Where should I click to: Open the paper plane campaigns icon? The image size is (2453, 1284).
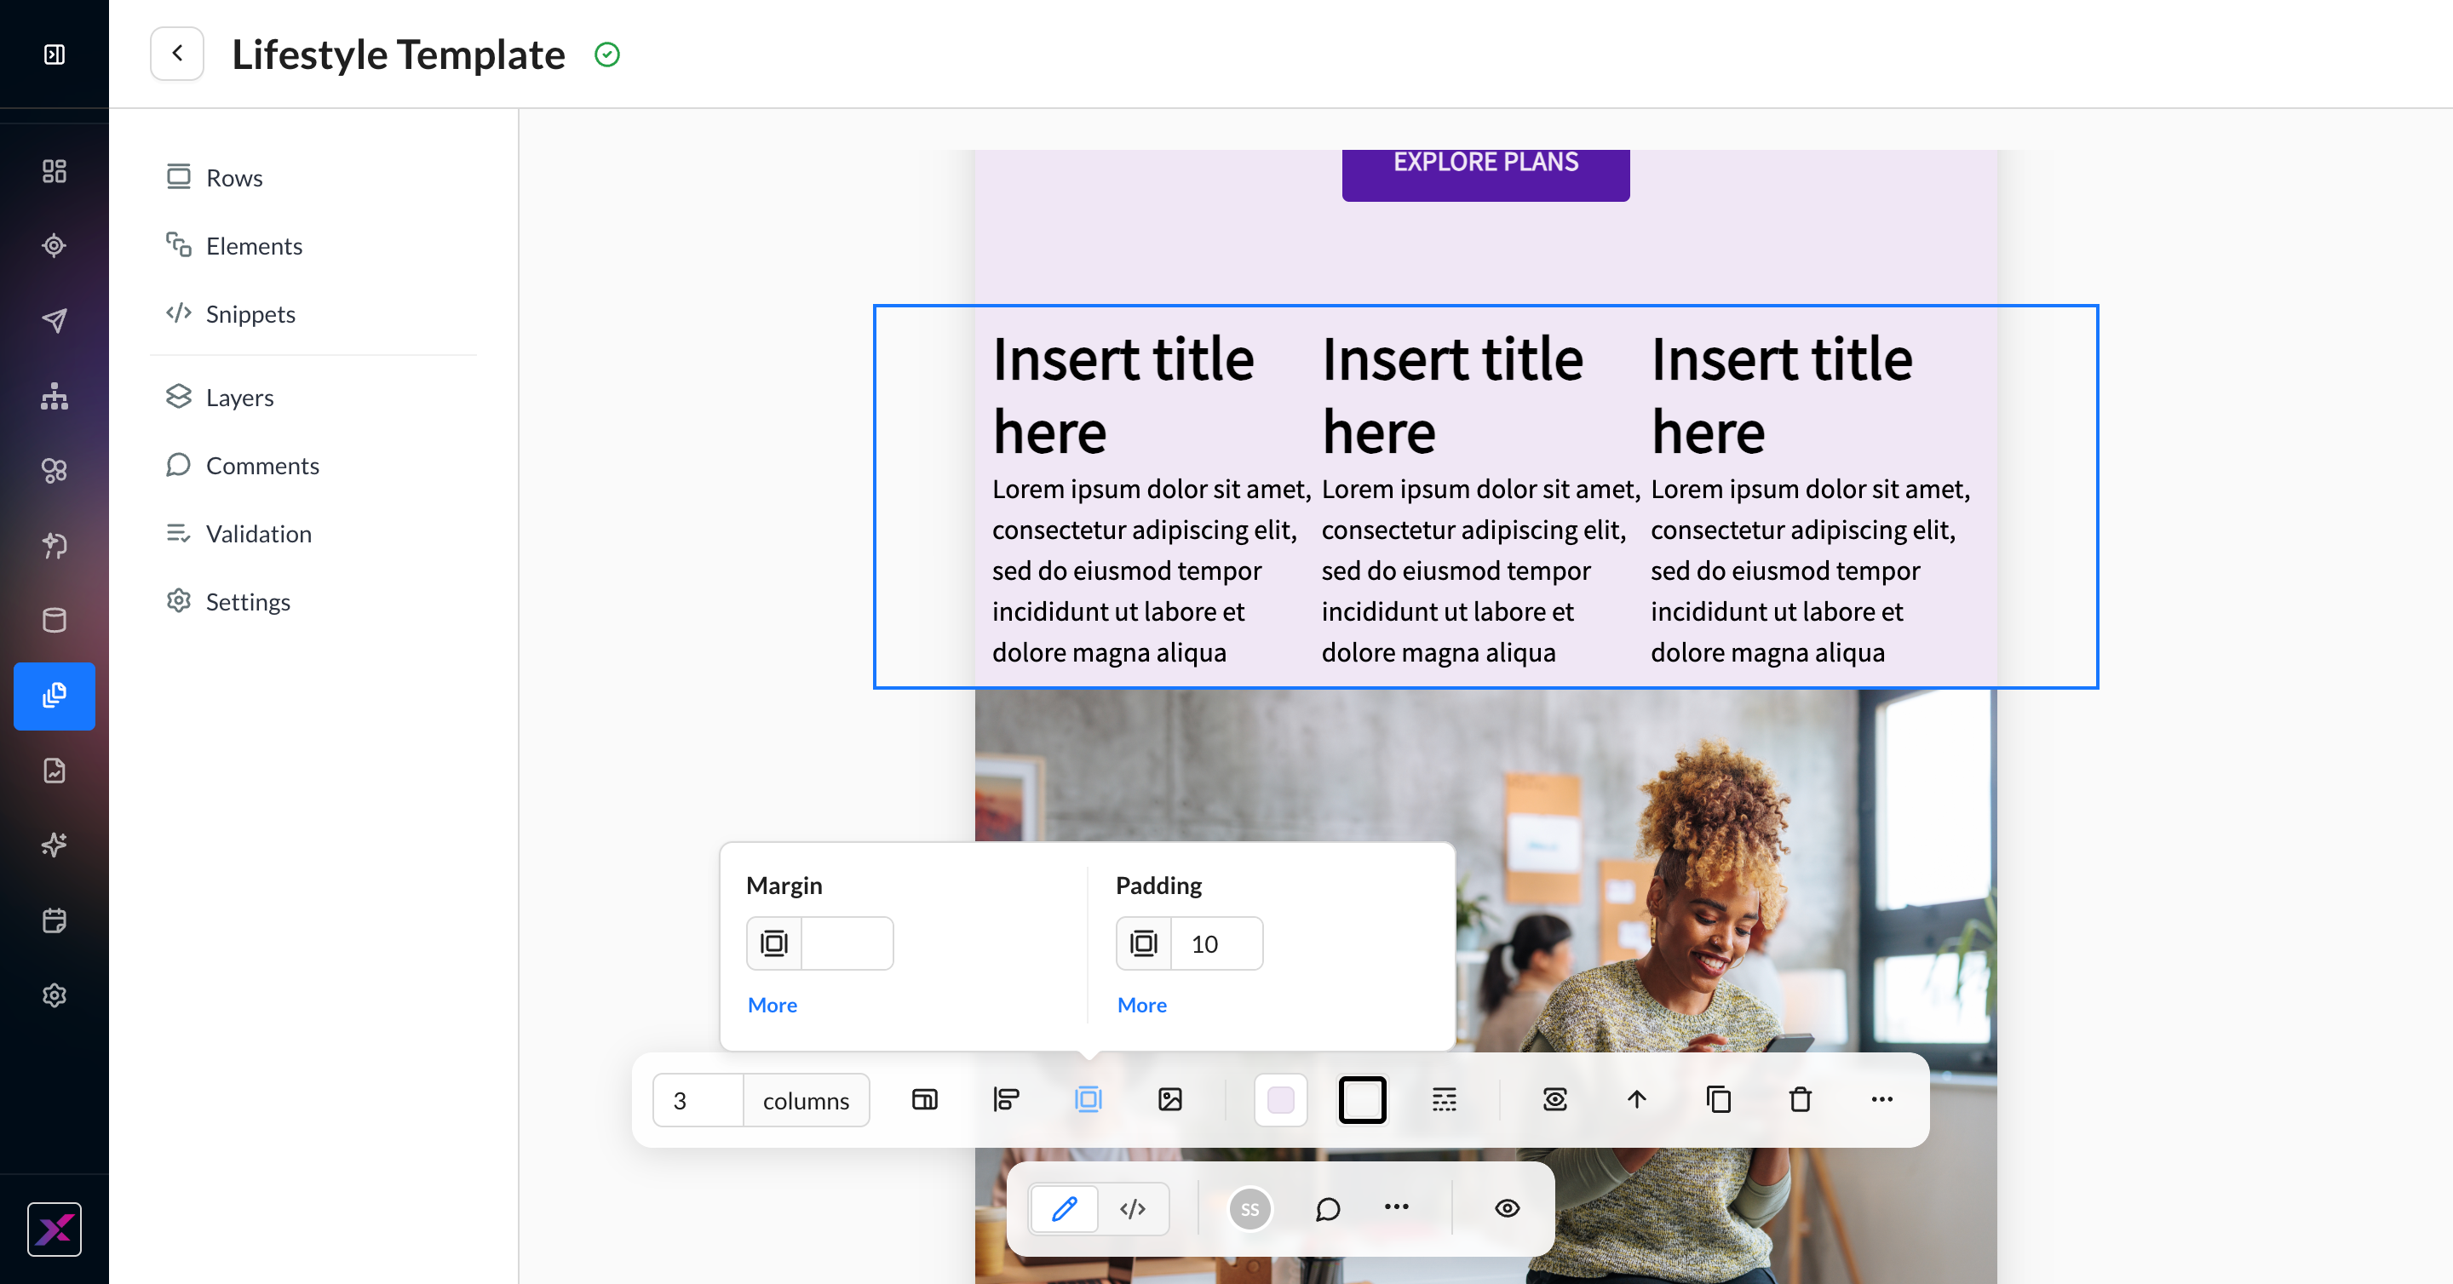55,321
